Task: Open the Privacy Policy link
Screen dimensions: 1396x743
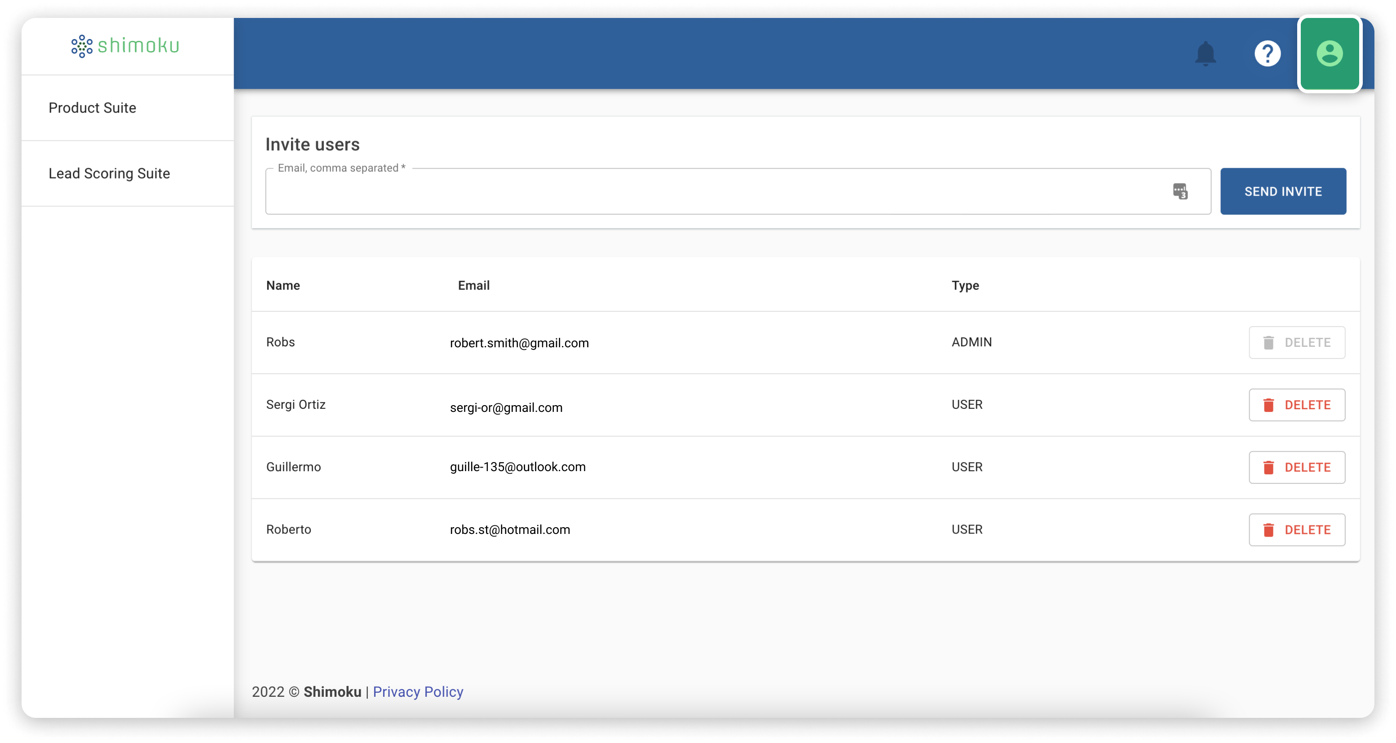Action: [x=418, y=691]
